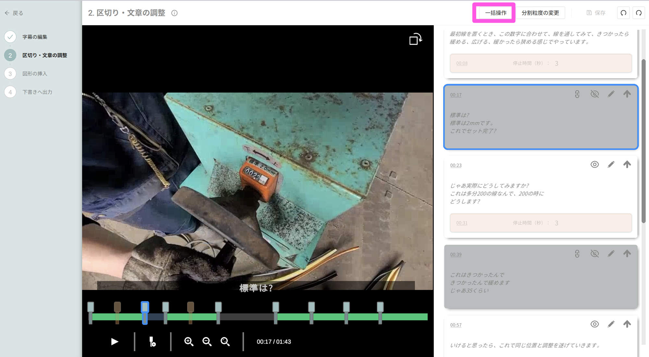
Task: Zoom out on the timeline
Action: tap(207, 341)
